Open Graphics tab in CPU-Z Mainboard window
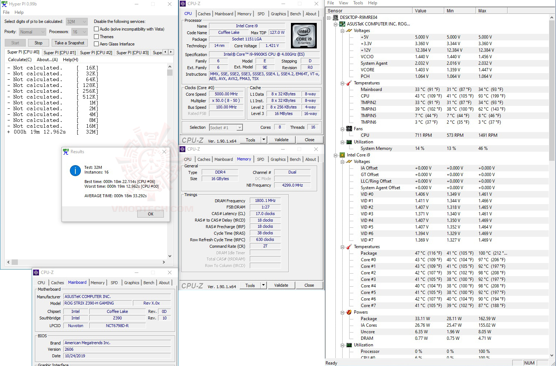 click(x=132, y=283)
